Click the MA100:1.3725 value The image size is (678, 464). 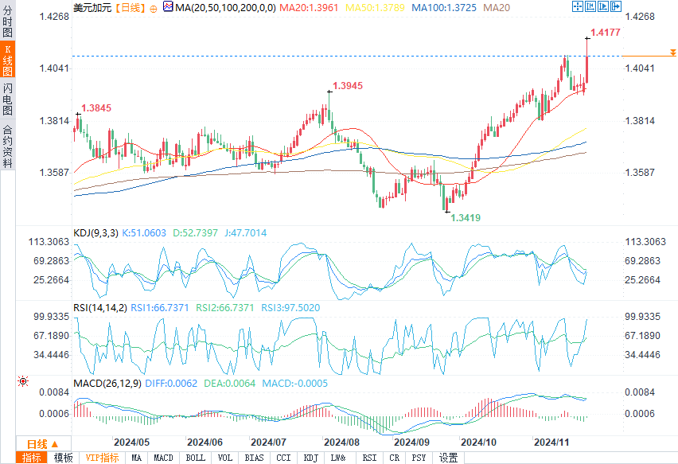tap(443, 8)
